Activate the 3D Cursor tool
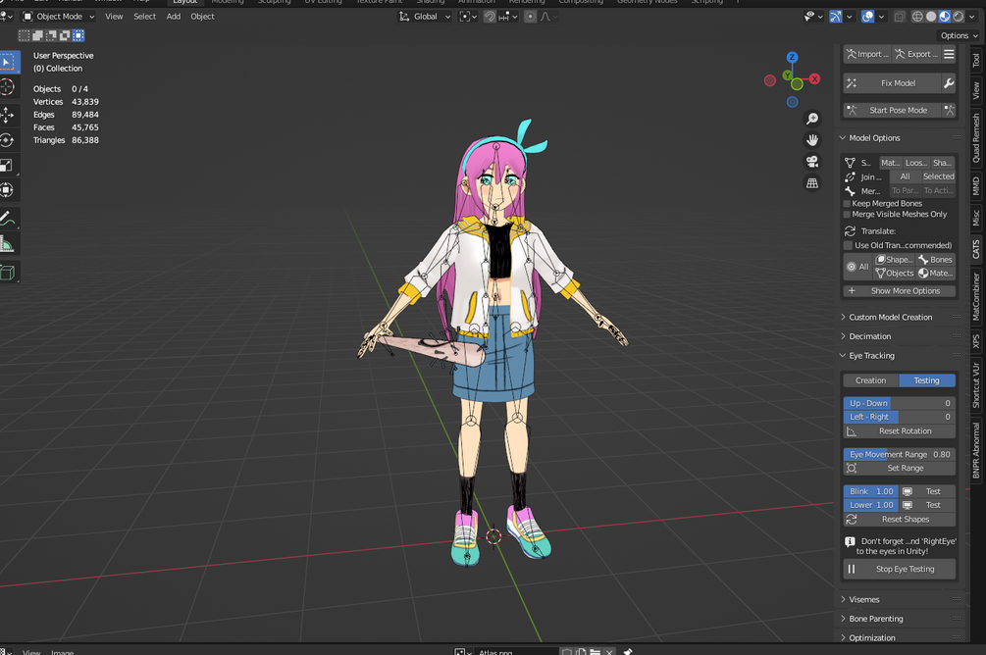Screen dimensions: 986x655 click(8, 86)
